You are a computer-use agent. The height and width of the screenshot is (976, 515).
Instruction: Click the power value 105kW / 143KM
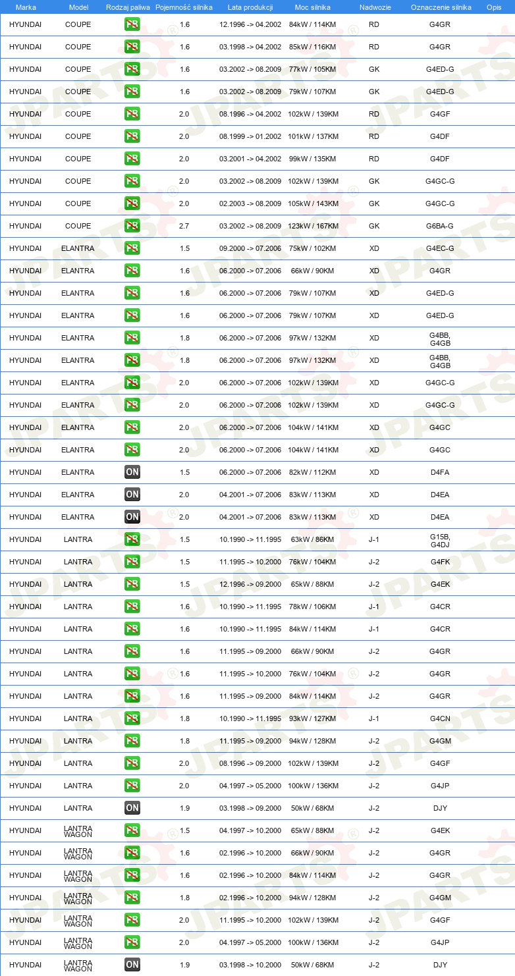tap(313, 203)
